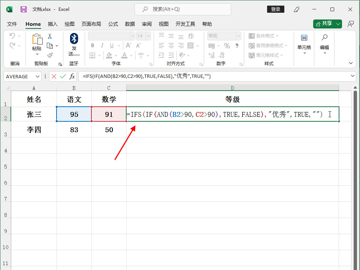Click the Bluetooth send icon
The height and width of the screenshot is (270, 360).
coord(74,39)
